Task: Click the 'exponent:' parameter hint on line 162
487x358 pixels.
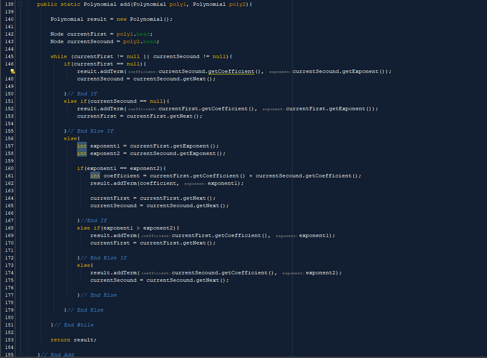Action: coord(195,184)
